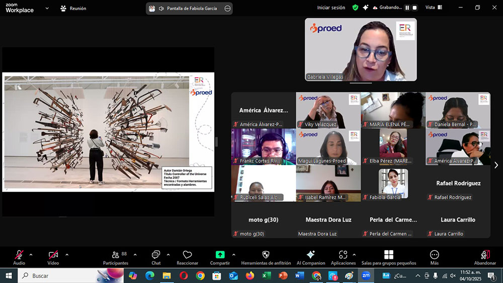Open Reaccionar reactions heart icon
The width and height of the screenshot is (503, 283).
[187, 258]
